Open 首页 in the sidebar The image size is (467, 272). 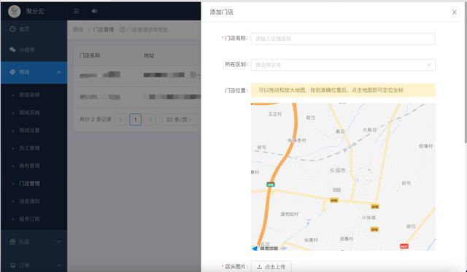pyautogui.click(x=34, y=29)
